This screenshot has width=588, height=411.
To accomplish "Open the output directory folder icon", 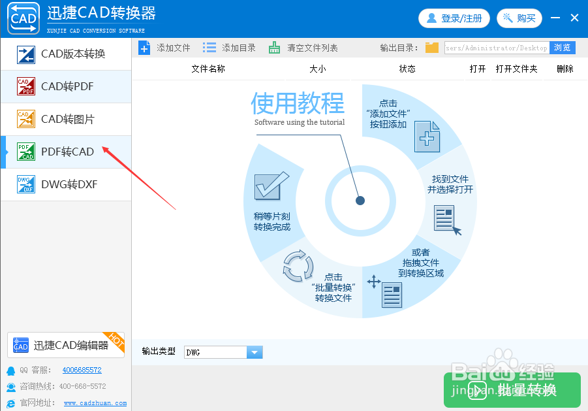I will tap(433, 47).
